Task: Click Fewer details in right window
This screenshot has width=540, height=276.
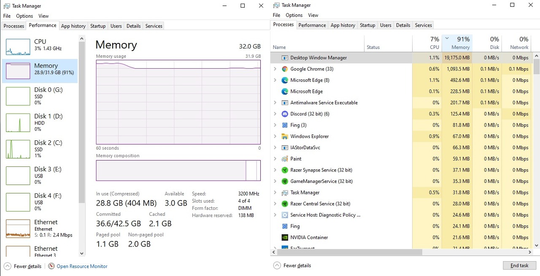Action: pos(297,265)
